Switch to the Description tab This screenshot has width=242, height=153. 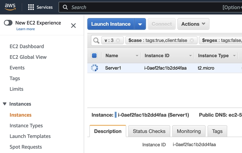(108, 131)
